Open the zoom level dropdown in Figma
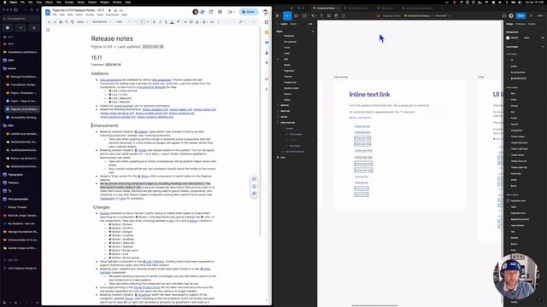 pos(541,15)
